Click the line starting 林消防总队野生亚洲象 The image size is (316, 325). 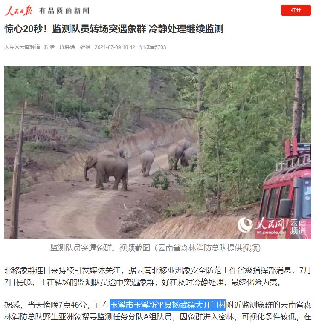(x=158, y=317)
